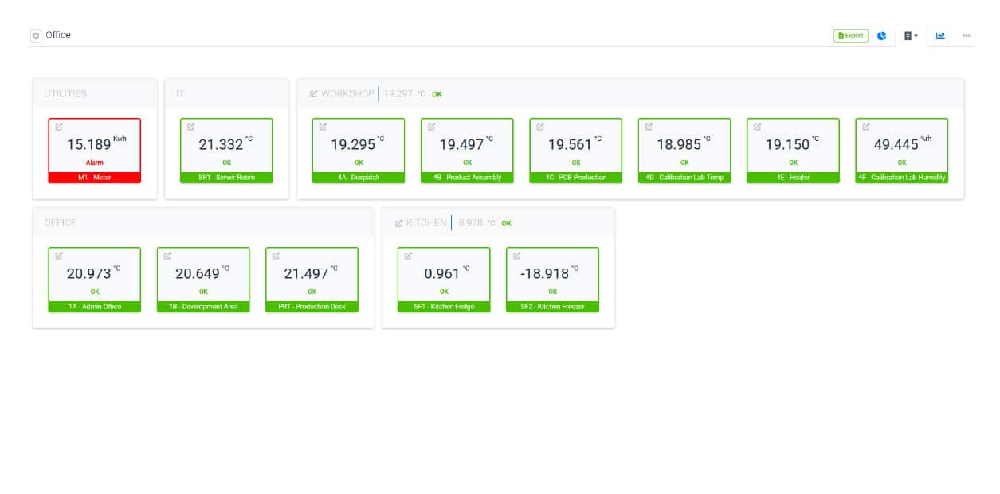Open the SF2 - Kitchen Freezer tile editor
The image size is (1000, 494).
coord(516,256)
